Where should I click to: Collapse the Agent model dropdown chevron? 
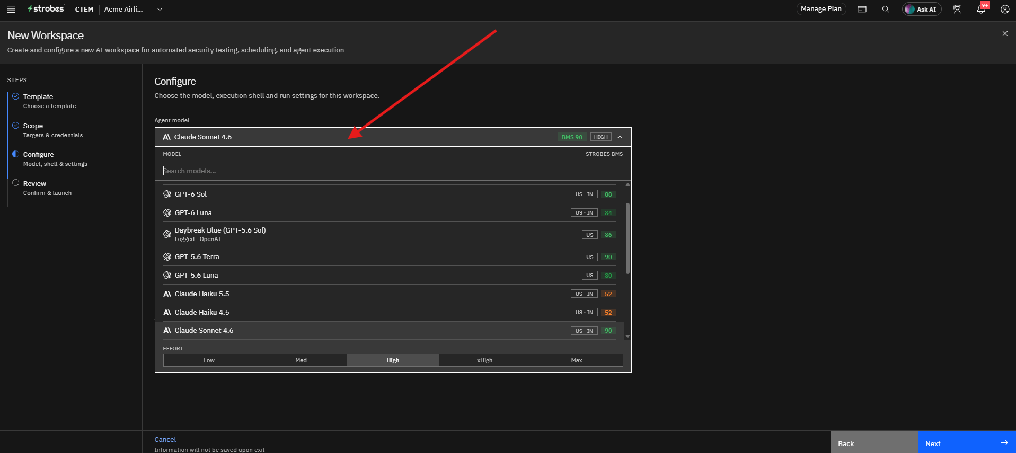(x=620, y=137)
